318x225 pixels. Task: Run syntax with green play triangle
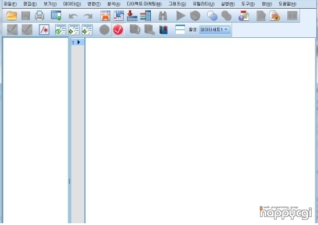(x=180, y=16)
